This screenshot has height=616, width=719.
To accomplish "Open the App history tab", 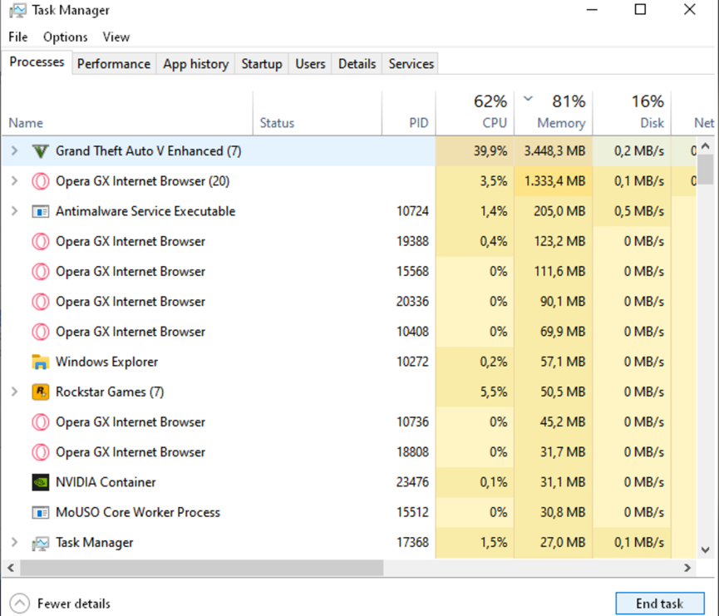I will coord(196,64).
